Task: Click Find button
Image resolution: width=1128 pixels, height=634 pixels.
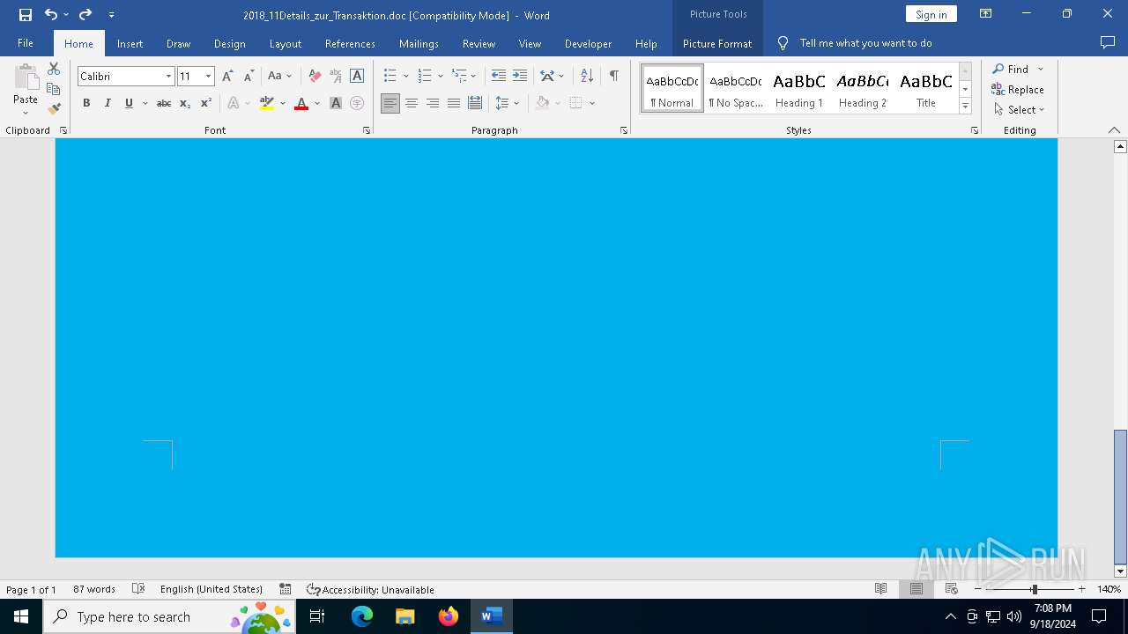Action: 1011,69
